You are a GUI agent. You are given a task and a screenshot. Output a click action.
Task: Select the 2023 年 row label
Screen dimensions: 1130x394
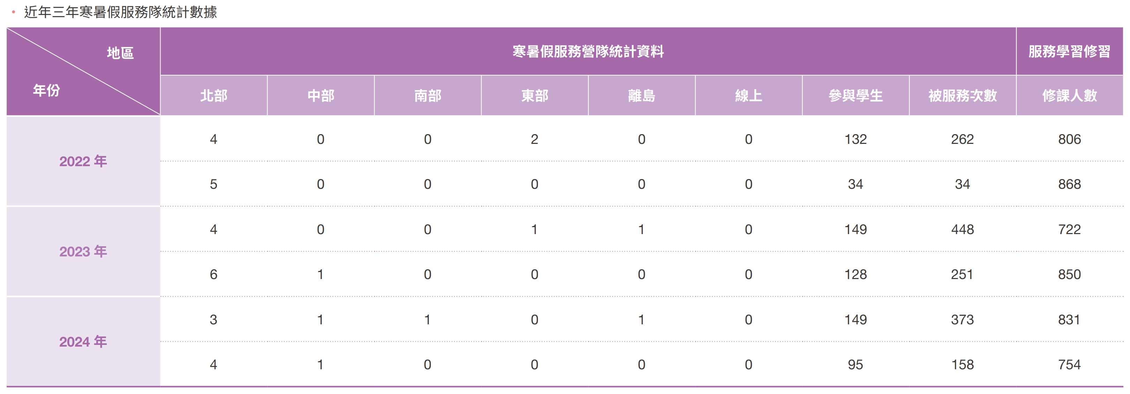tap(83, 252)
